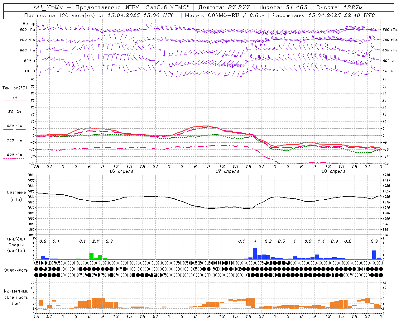Click the 'Рассчитано: 15.04.2025 22:40 UTC' text
The image size is (399, 319).
[x=324, y=15]
